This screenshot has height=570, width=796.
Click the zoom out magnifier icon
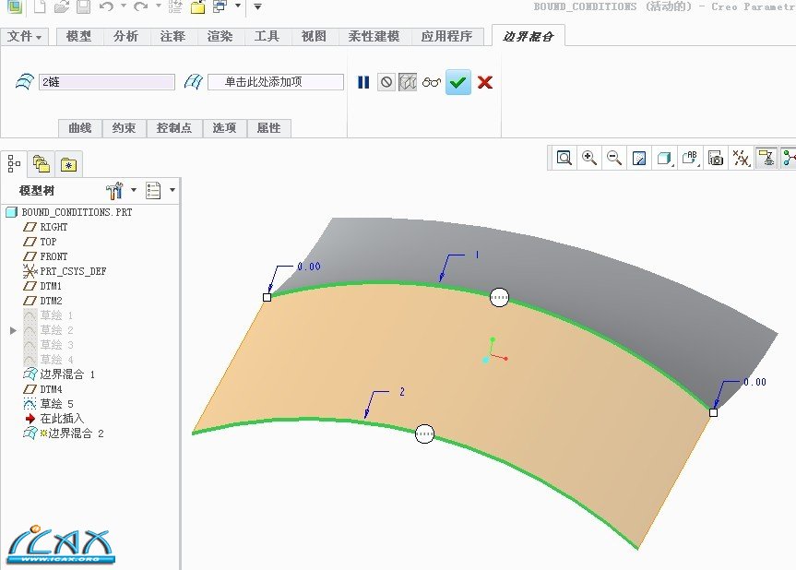pos(613,158)
